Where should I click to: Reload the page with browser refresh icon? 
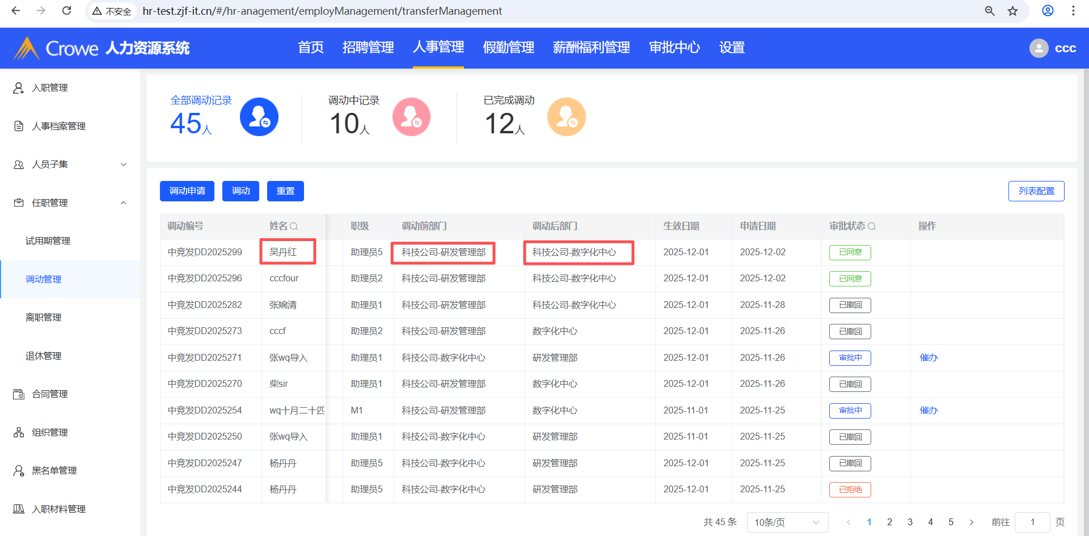click(x=67, y=11)
